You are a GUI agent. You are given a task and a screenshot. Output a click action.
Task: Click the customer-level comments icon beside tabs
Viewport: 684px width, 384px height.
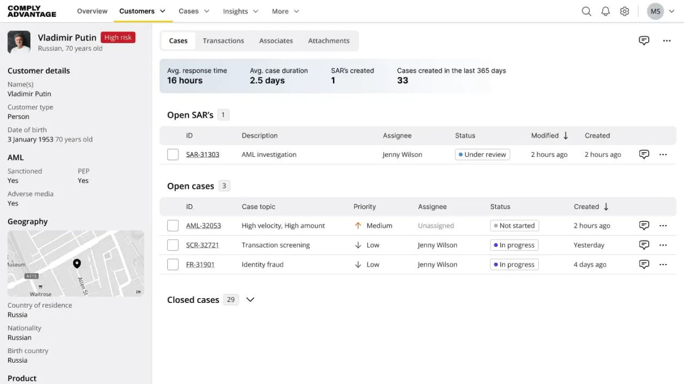(x=644, y=41)
